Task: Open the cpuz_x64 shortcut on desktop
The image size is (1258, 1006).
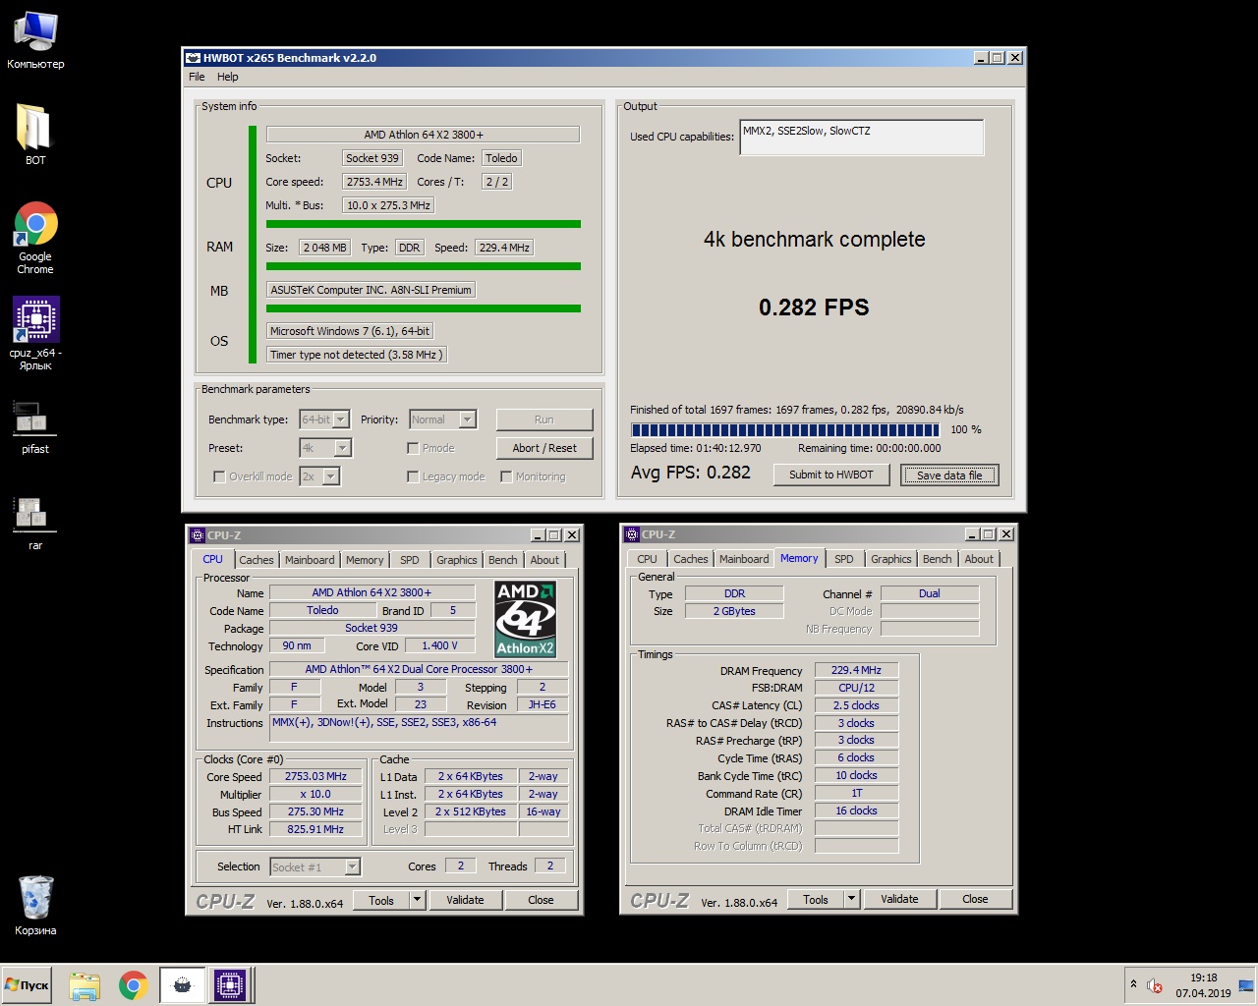Action: tap(35, 333)
